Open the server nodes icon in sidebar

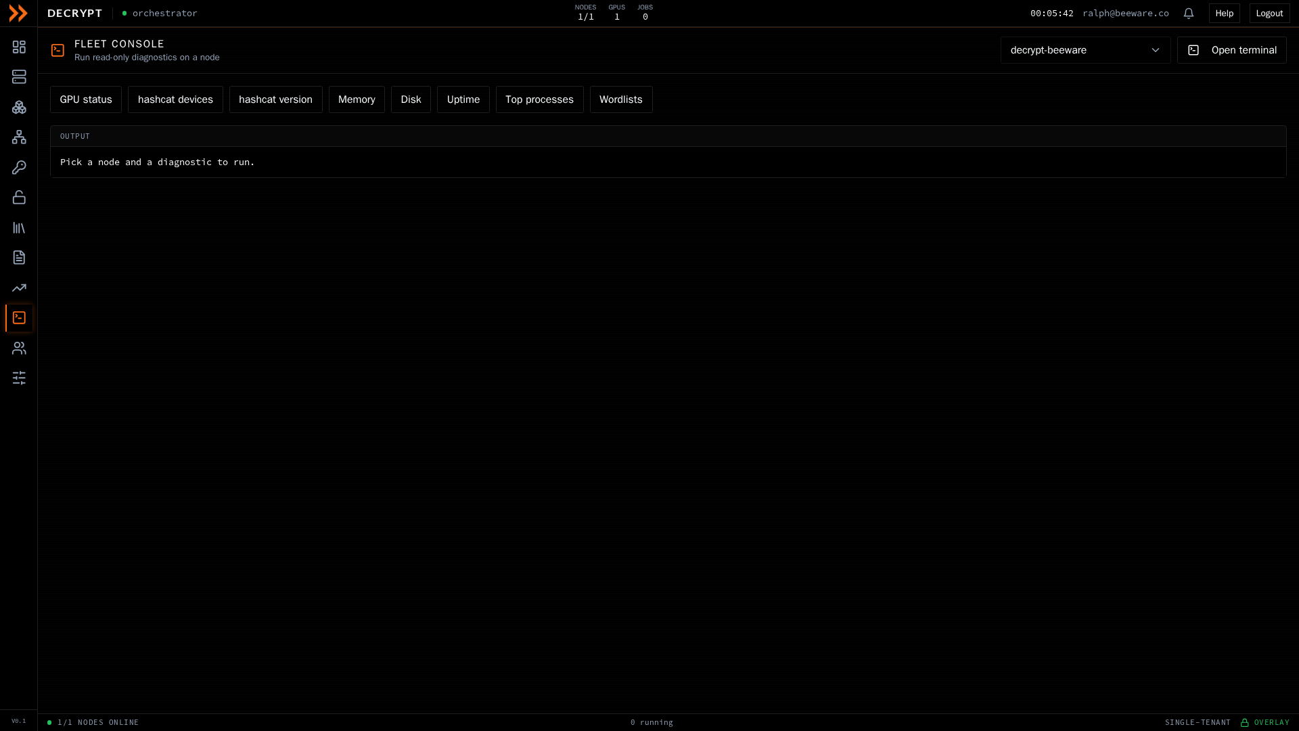click(19, 77)
